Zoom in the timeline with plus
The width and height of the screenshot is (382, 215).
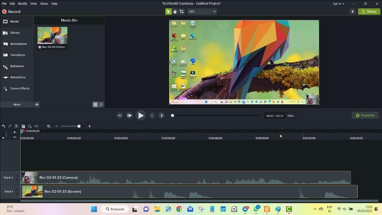(x=90, y=126)
